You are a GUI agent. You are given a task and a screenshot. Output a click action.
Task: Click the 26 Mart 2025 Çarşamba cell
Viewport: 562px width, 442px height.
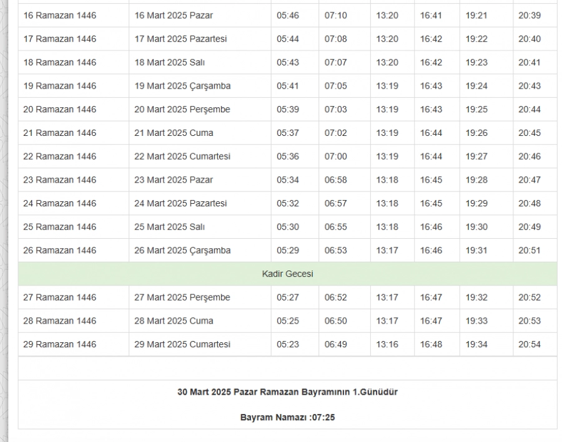tap(182, 251)
